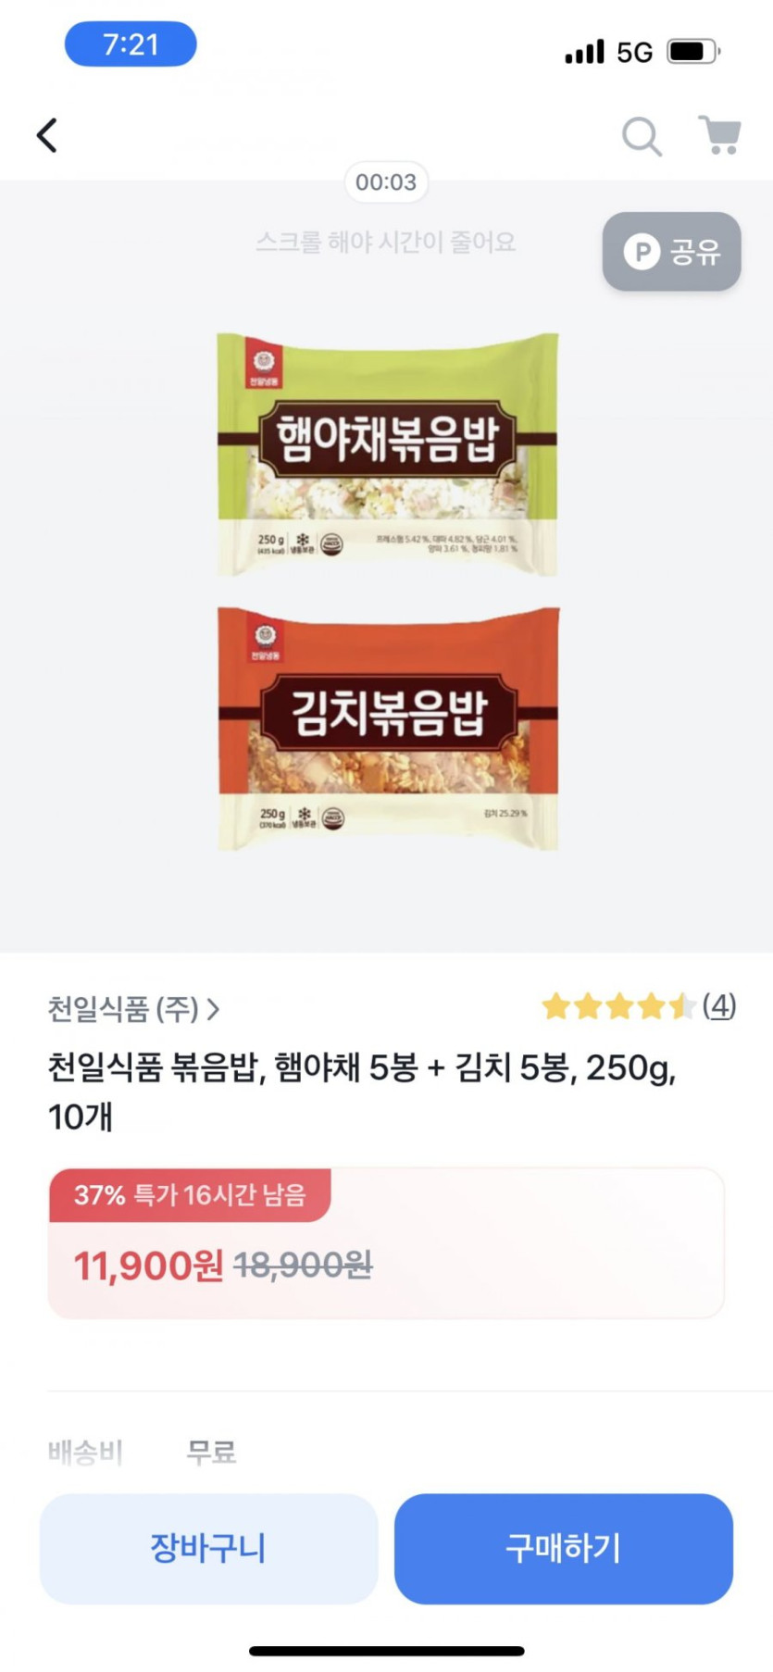773x1672 pixels.
Task: Tap the back arrow icon
Action: pos(47,135)
